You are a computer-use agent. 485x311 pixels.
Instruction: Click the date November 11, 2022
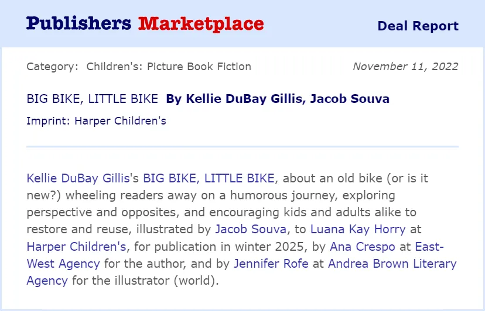(x=405, y=67)
